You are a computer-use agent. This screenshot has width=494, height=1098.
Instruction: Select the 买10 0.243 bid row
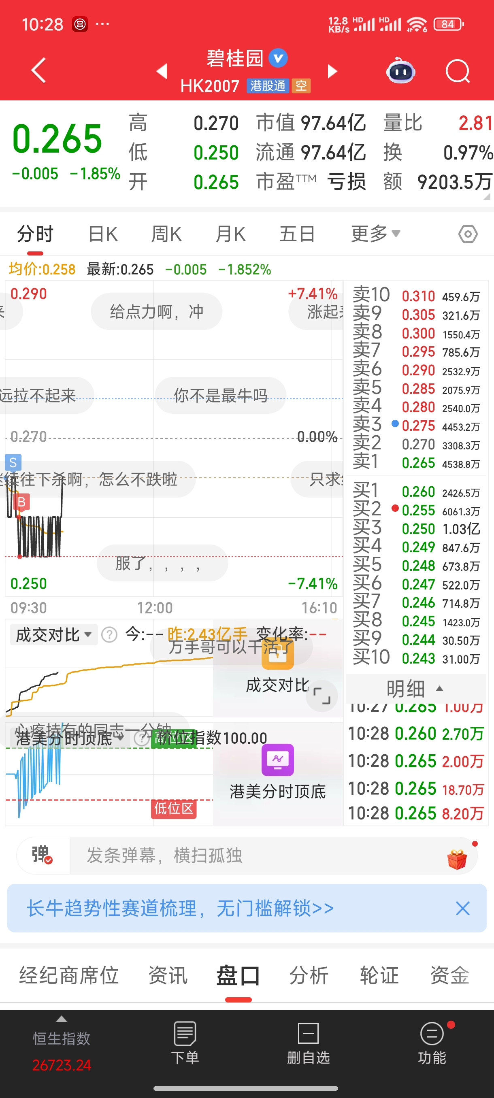(416, 659)
